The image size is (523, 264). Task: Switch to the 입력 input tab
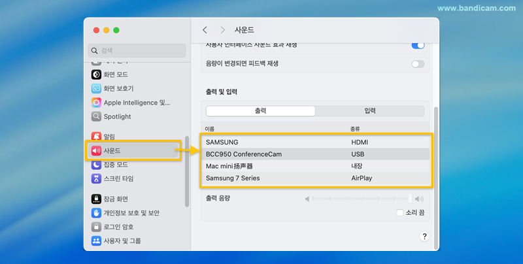tap(370, 111)
